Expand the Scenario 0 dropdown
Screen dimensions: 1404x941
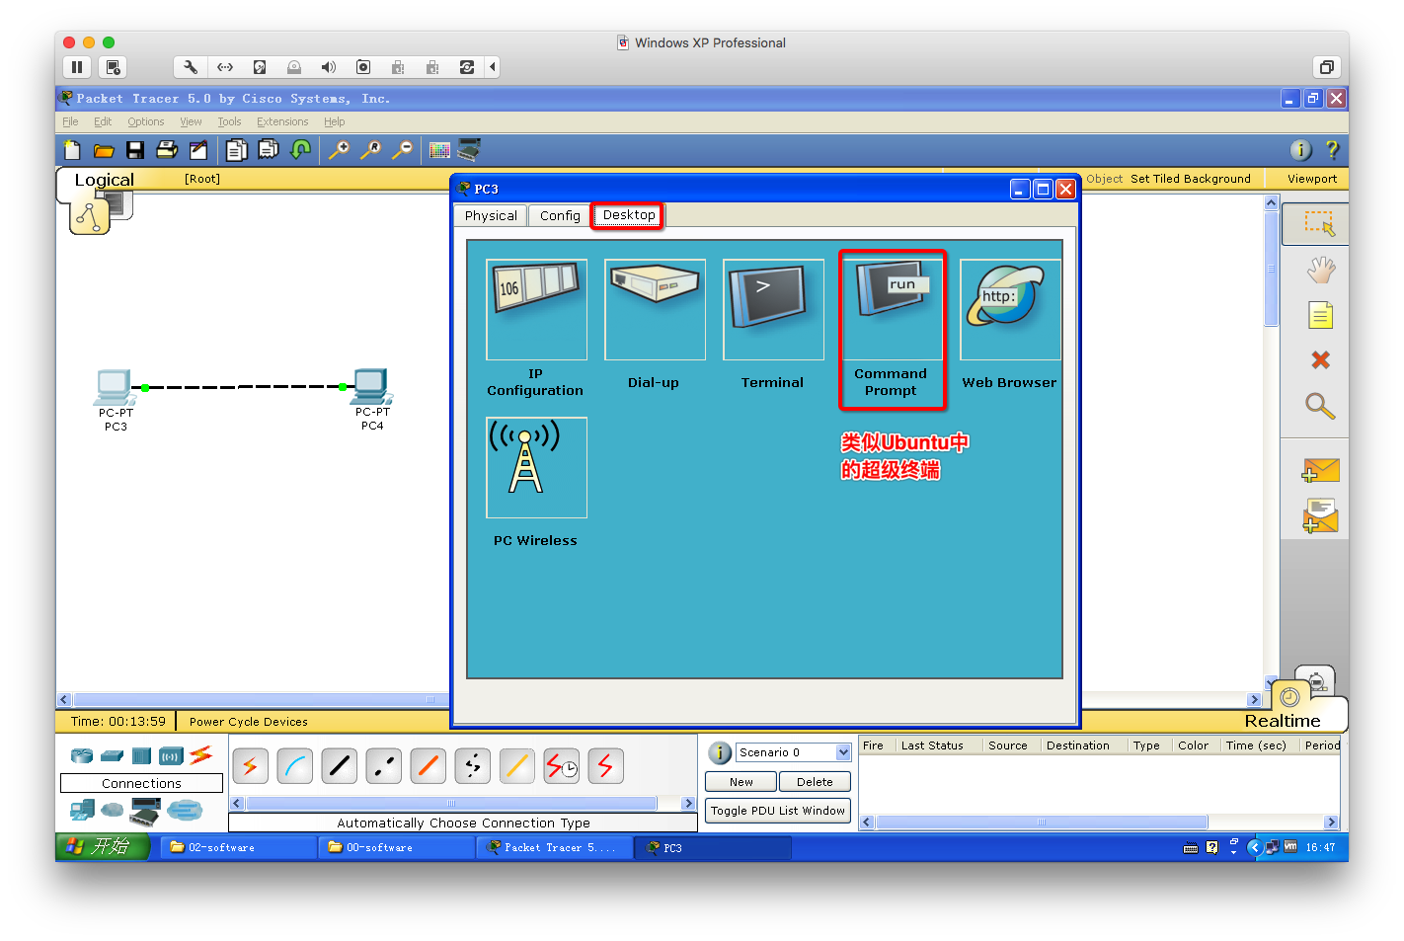843,752
